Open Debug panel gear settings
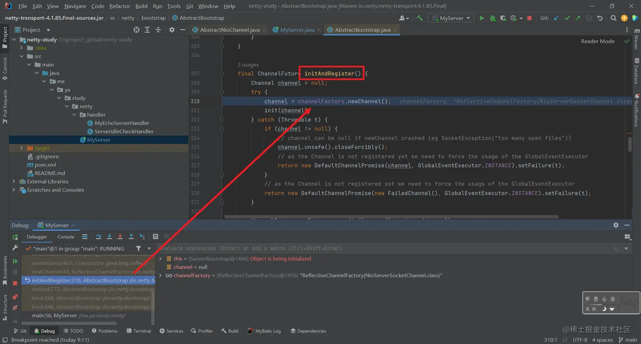 616,225
